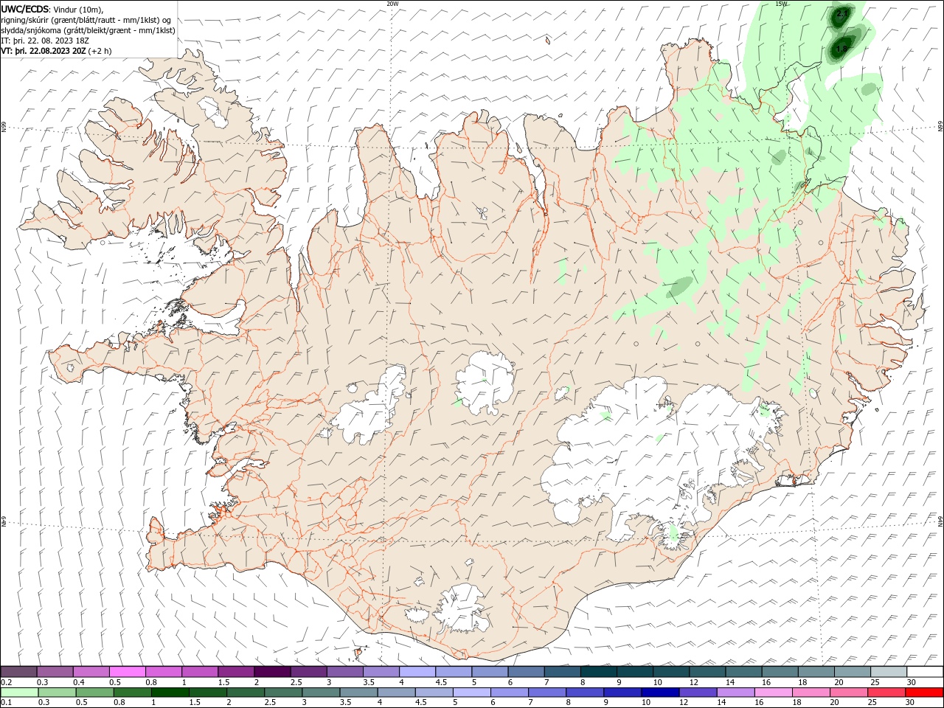Viewport: 944px width, 708px height.
Task: Click the valid time line 'VT: þri. 22.08.2023 20Z'
Action: point(45,51)
